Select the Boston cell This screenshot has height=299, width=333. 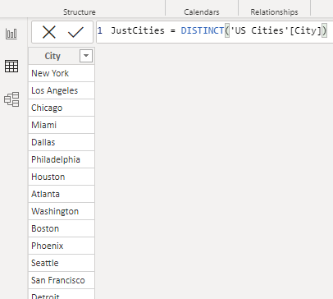click(x=62, y=228)
